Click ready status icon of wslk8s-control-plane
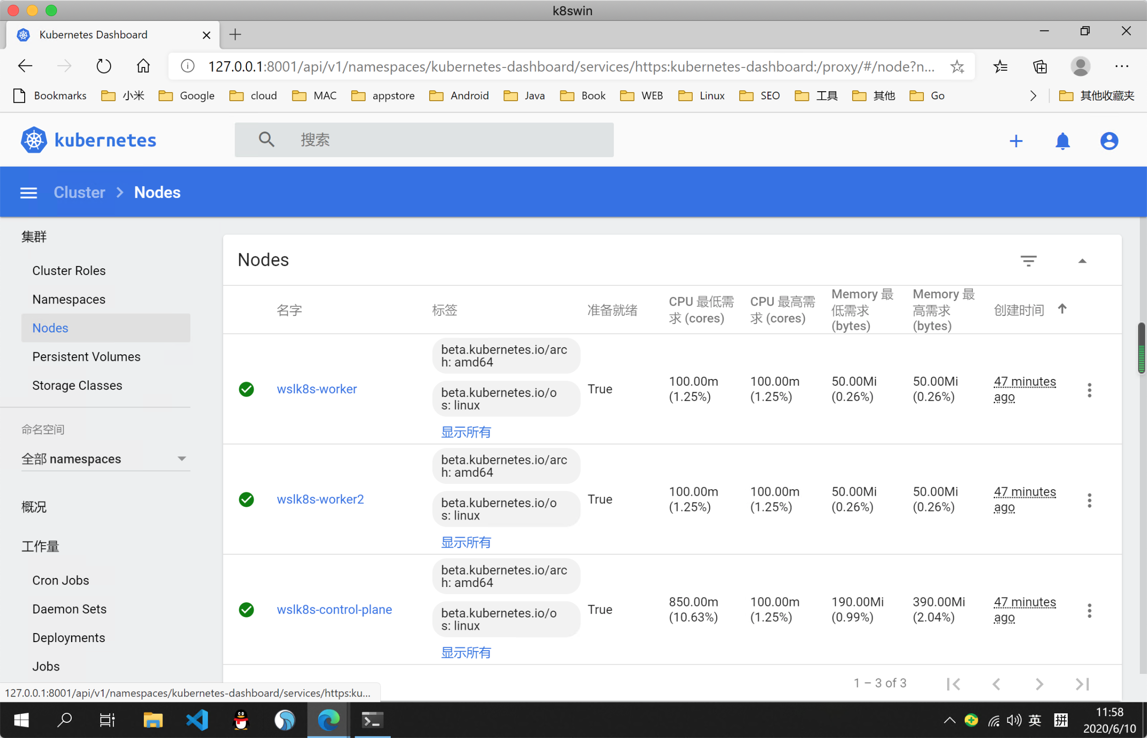 tap(246, 610)
